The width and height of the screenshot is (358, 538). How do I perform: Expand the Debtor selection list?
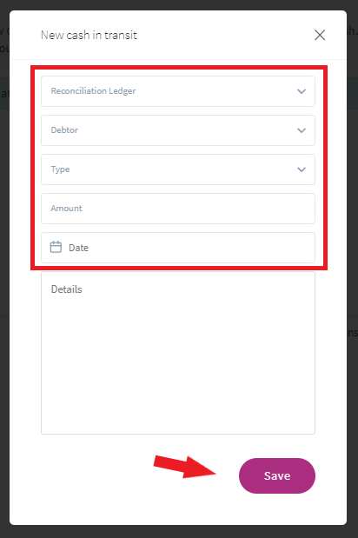[x=178, y=130]
